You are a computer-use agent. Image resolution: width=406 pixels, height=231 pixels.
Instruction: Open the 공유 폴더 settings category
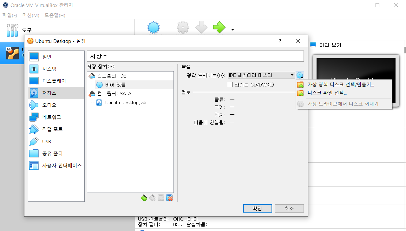tap(56, 153)
